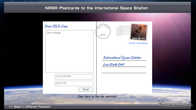Click the 2012 year inside the postmark

click(103, 35)
